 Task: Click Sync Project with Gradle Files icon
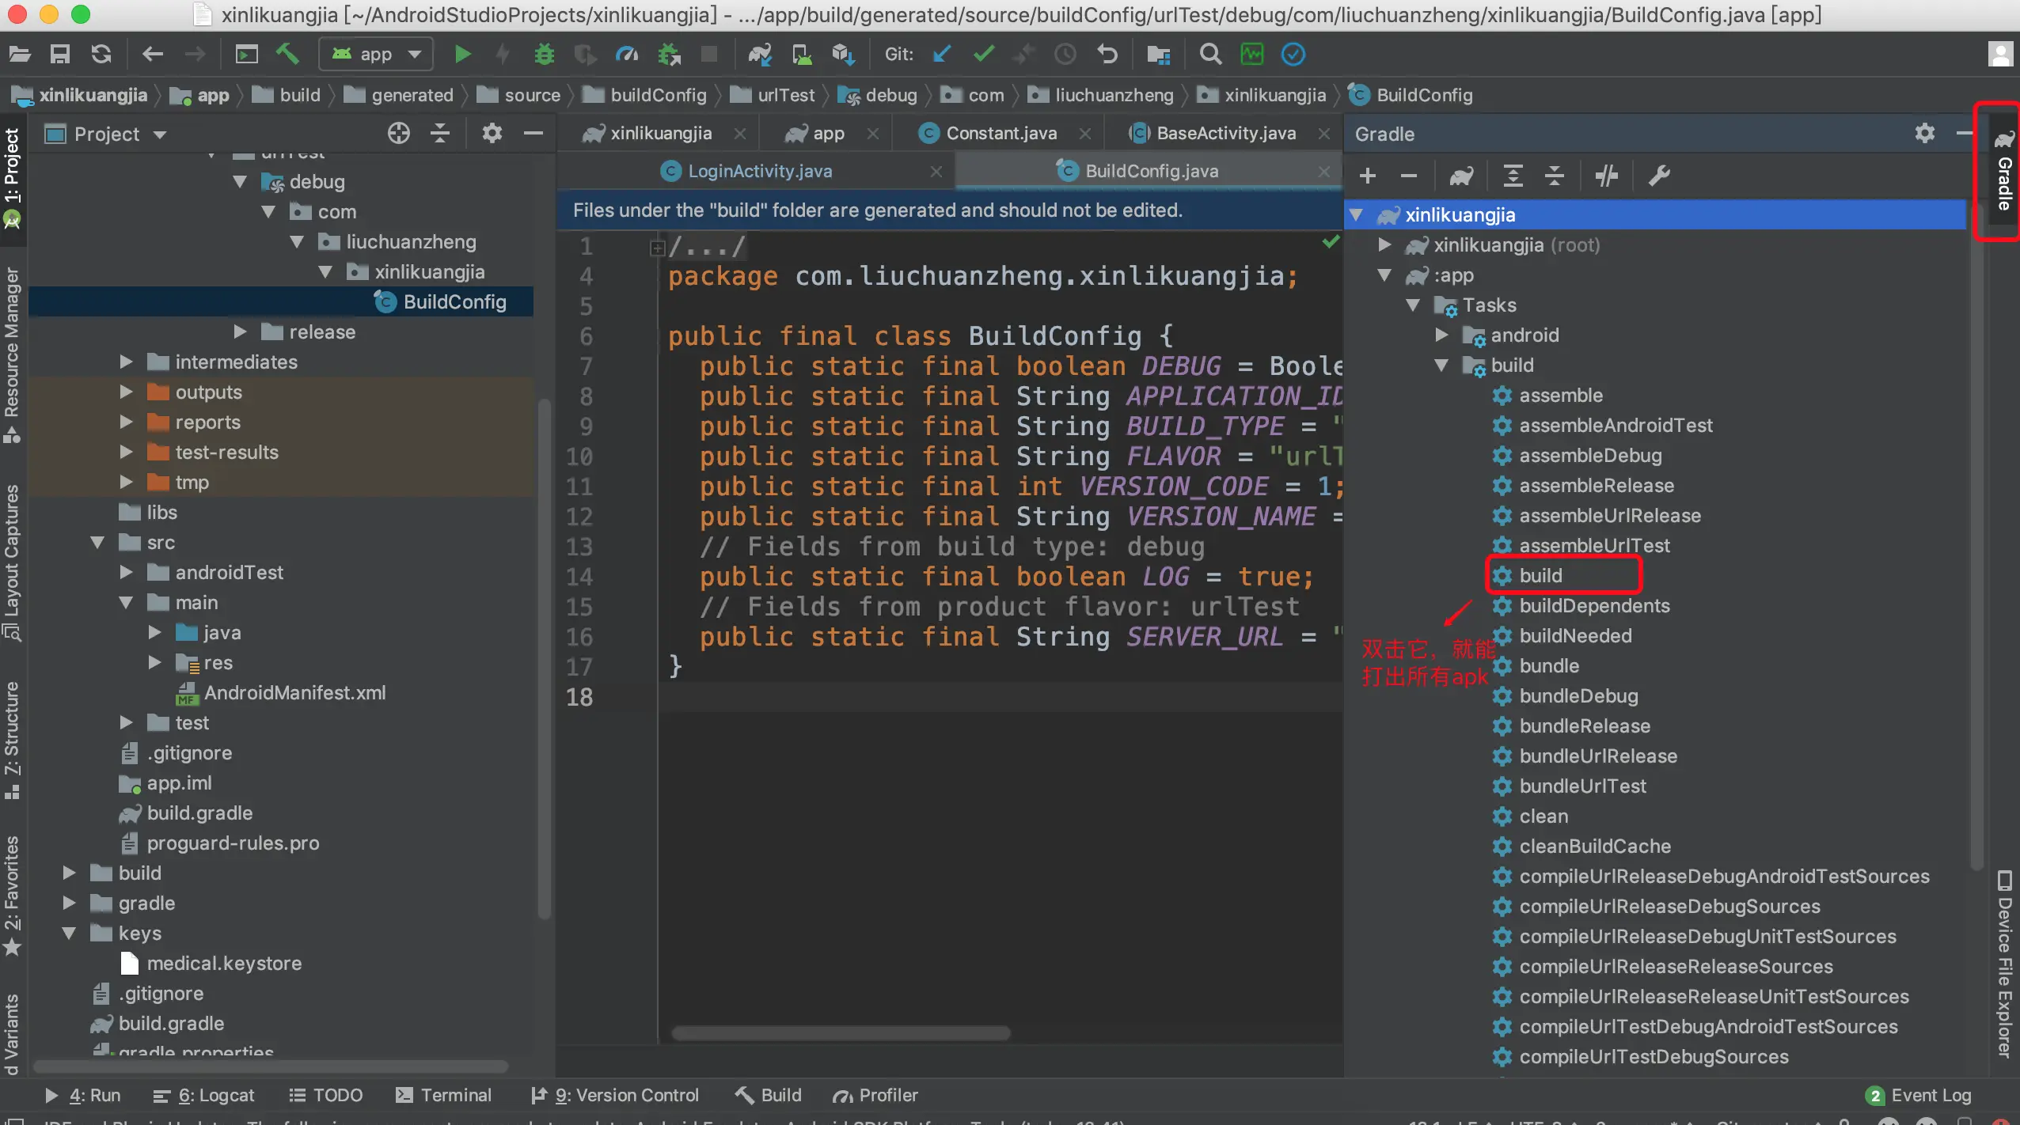click(x=759, y=55)
